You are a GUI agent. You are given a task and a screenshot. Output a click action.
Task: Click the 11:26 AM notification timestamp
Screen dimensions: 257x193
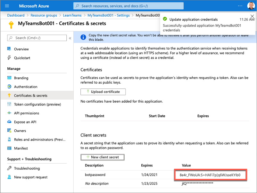247,19
